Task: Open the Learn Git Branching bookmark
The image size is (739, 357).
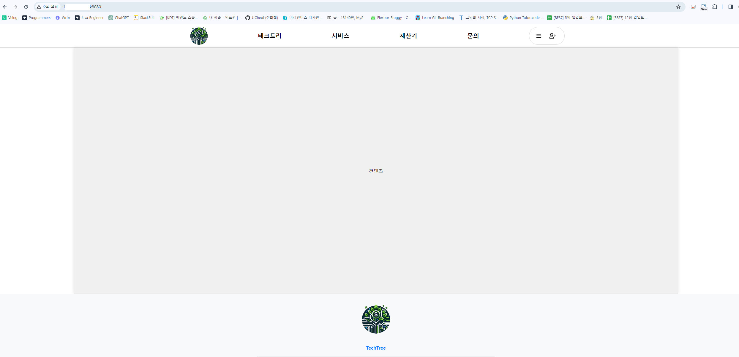Action: tap(435, 18)
